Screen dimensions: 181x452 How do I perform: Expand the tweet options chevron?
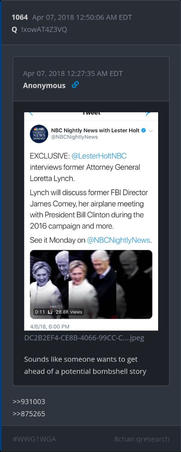tap(151, 131)
